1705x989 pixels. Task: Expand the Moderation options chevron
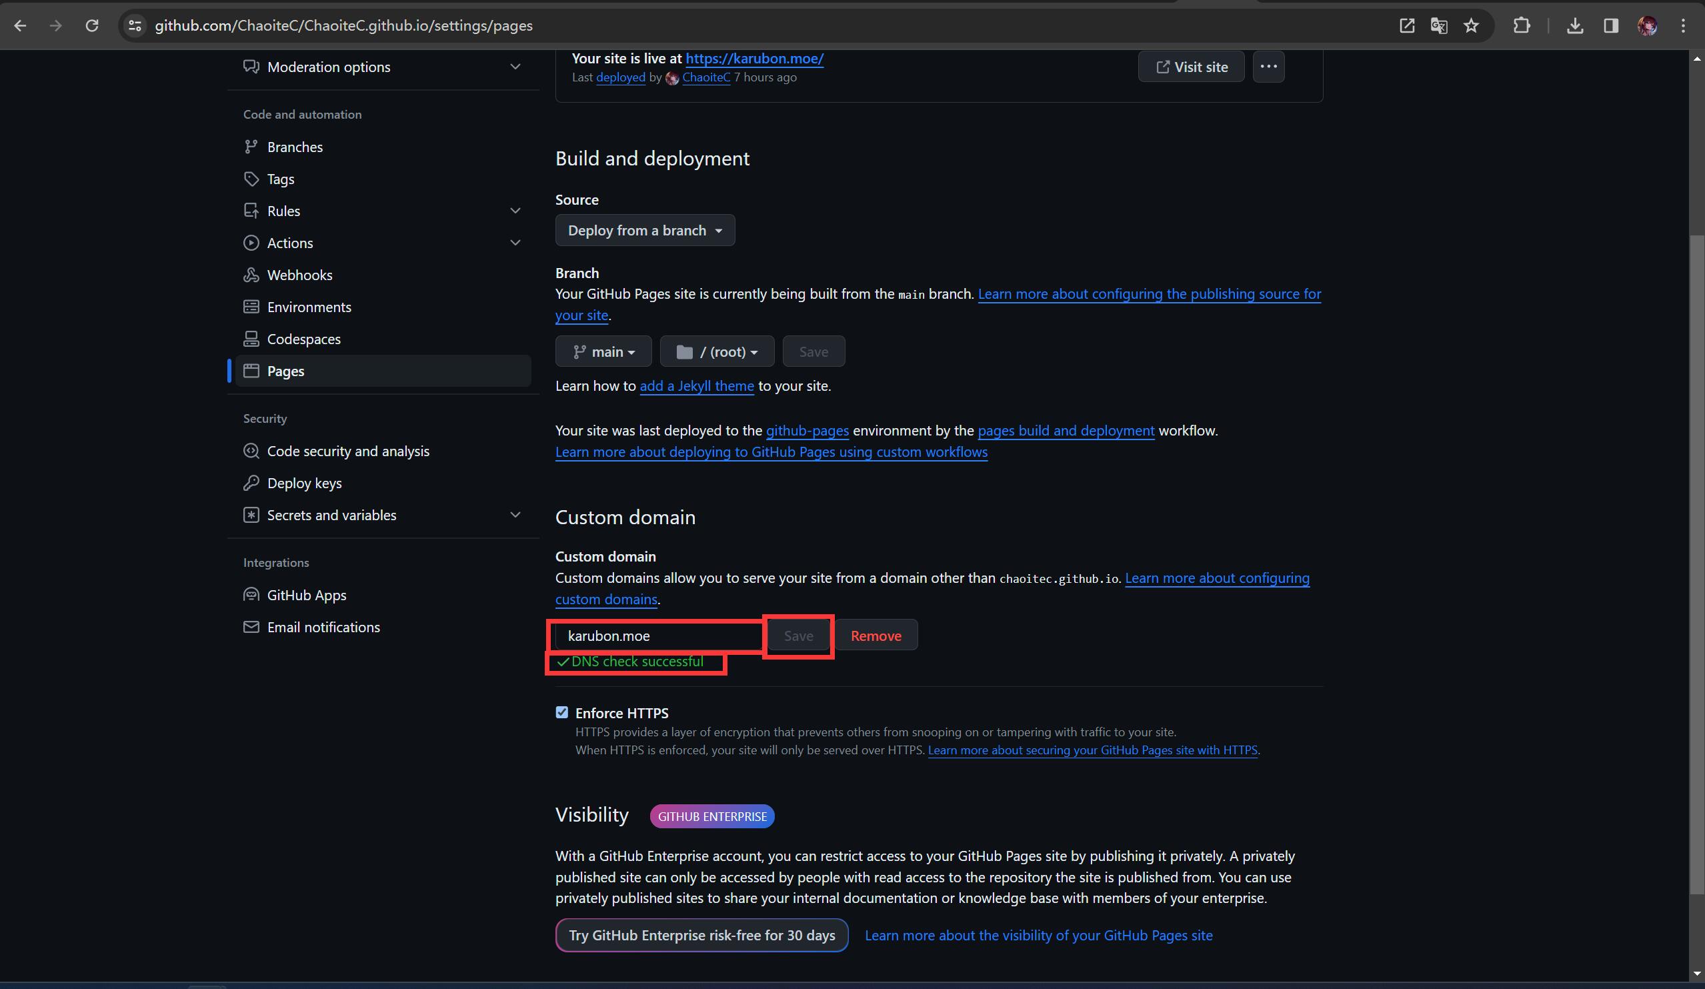tap(515, 66)
